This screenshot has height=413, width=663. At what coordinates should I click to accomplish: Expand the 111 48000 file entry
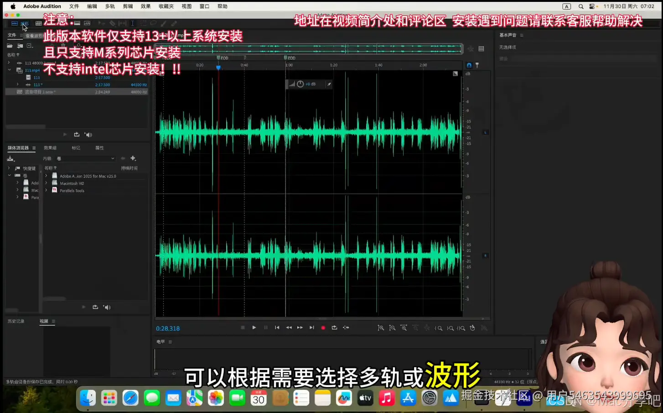tap(9, 63)
